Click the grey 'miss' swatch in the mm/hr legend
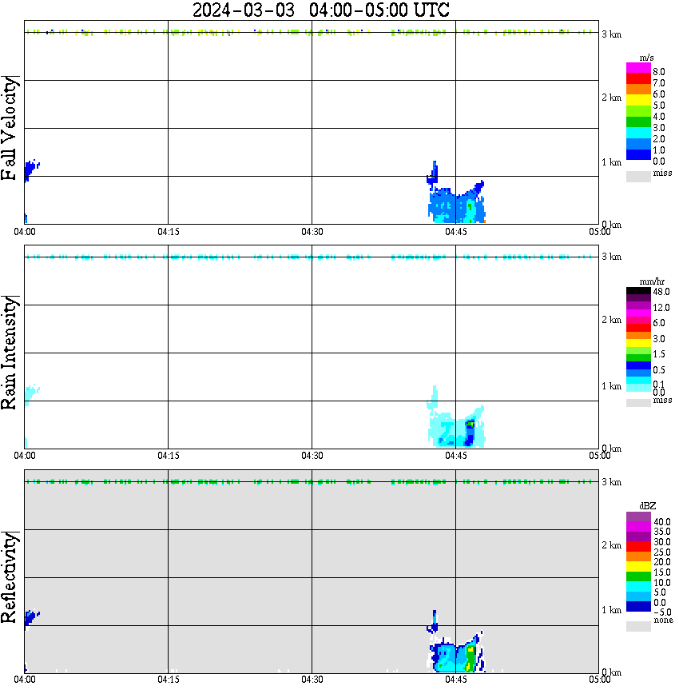The height and width of the screenshot is (694, 679). (x=638, y=403)
